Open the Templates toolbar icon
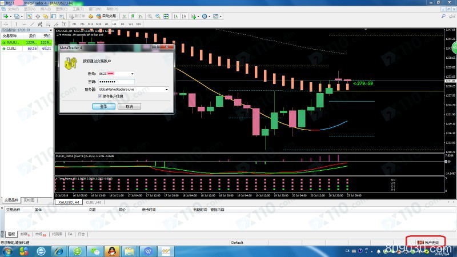 coord(216,17)
